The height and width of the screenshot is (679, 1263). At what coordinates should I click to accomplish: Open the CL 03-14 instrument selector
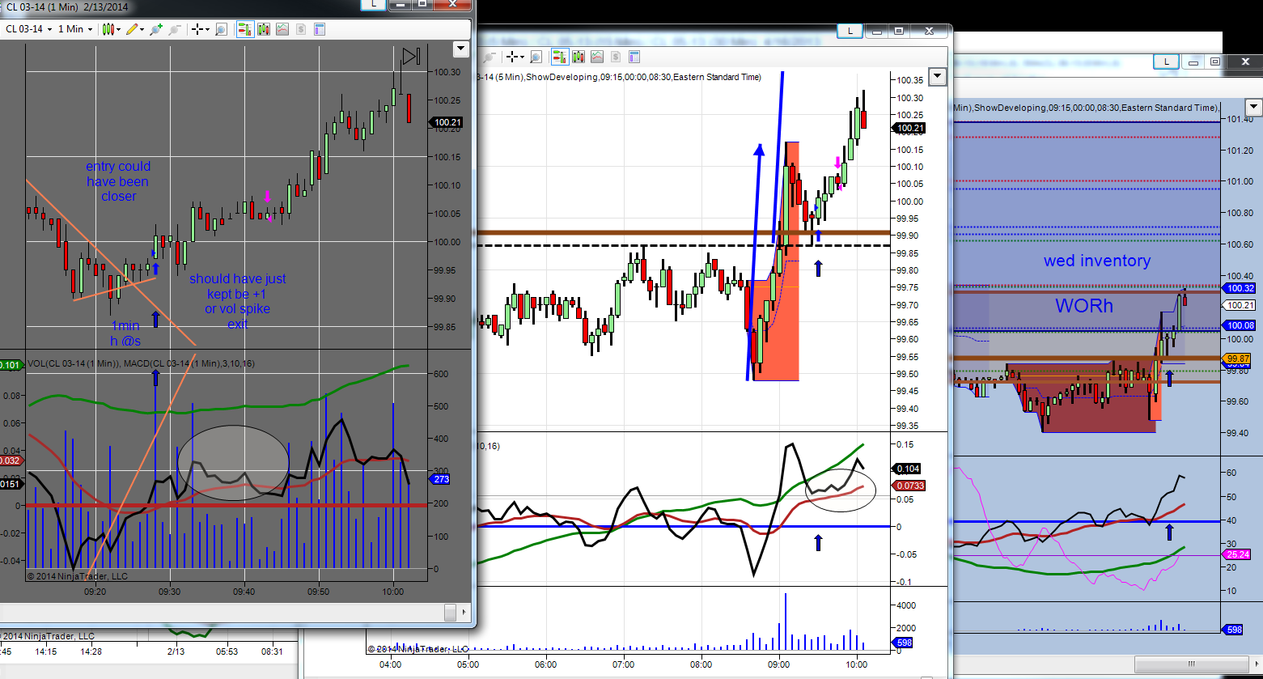(x=29, y=29)
